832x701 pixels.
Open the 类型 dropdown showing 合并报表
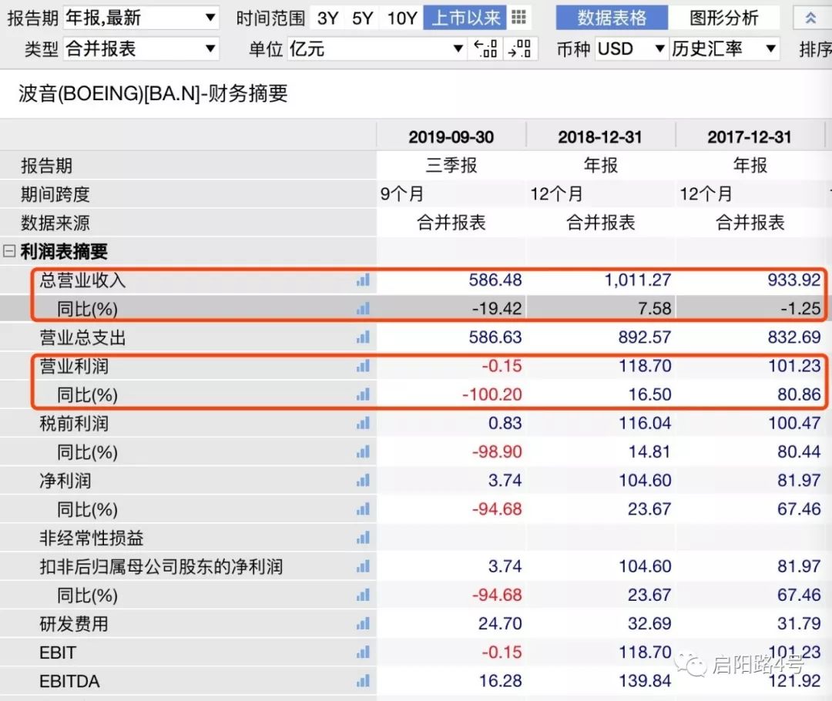pos(141,49)
